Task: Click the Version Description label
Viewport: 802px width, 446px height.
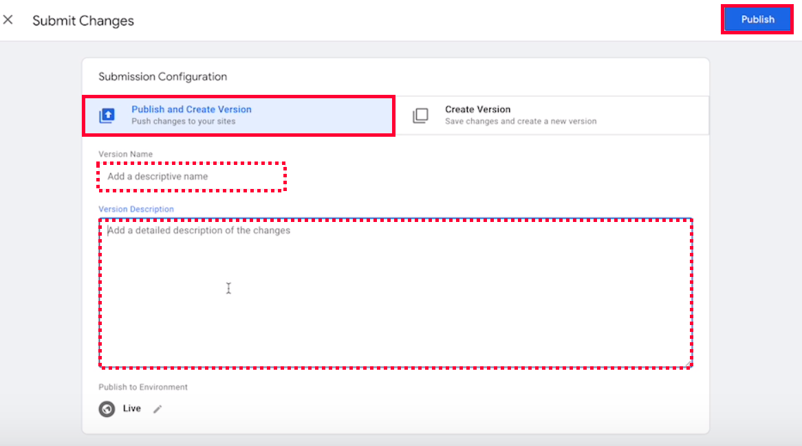Action: point(136,209)
